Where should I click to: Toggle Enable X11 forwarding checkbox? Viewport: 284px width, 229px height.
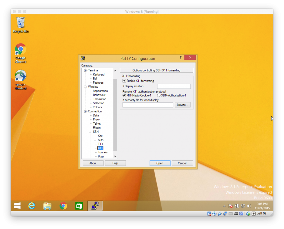124,81
